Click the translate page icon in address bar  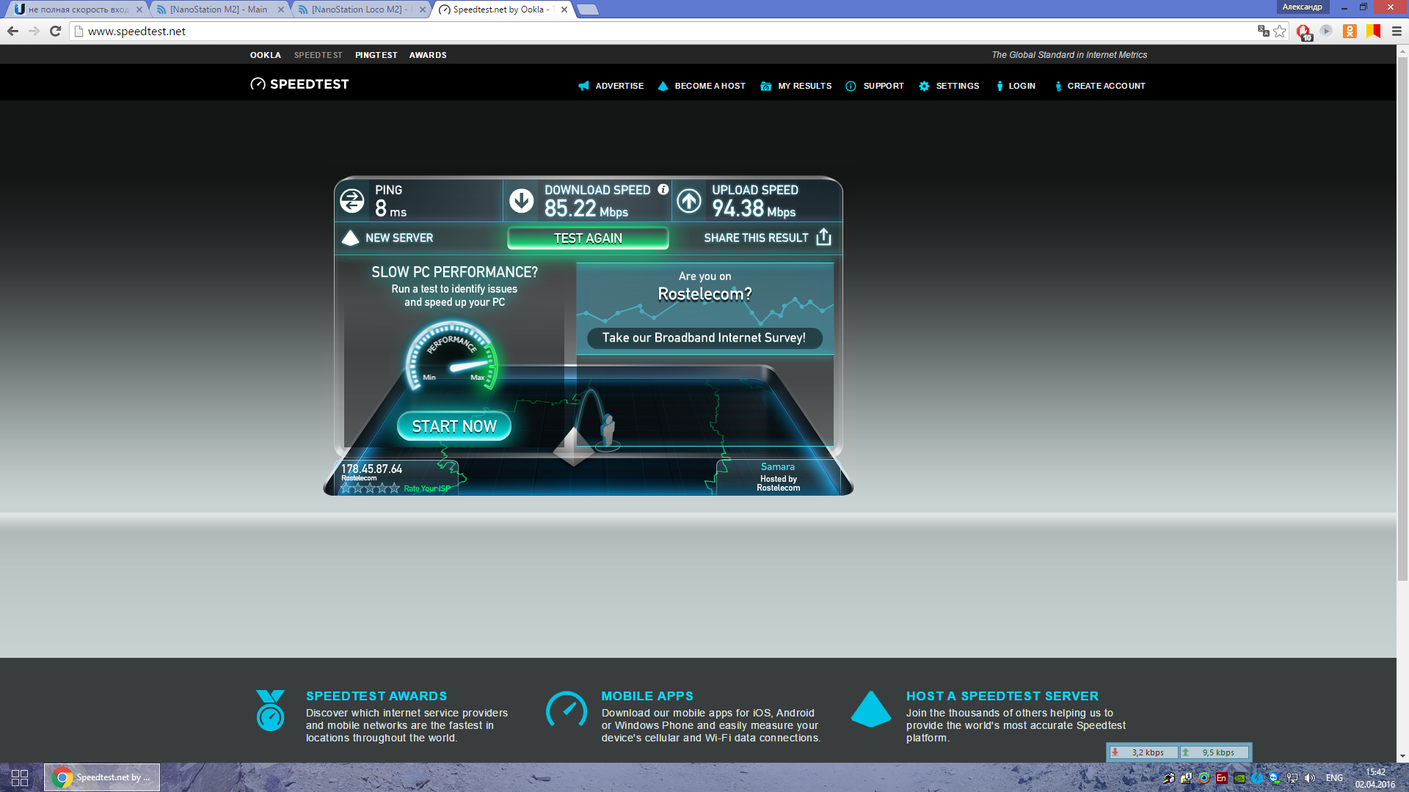[1263, 31]
